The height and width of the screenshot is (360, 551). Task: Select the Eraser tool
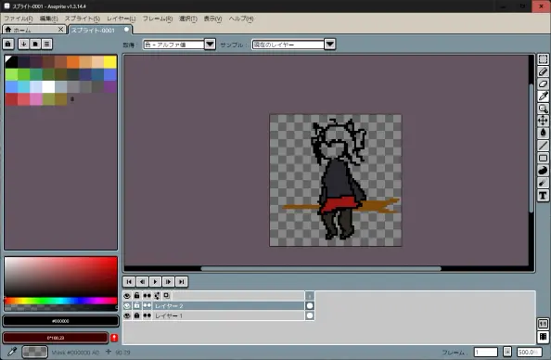point(543,84)
